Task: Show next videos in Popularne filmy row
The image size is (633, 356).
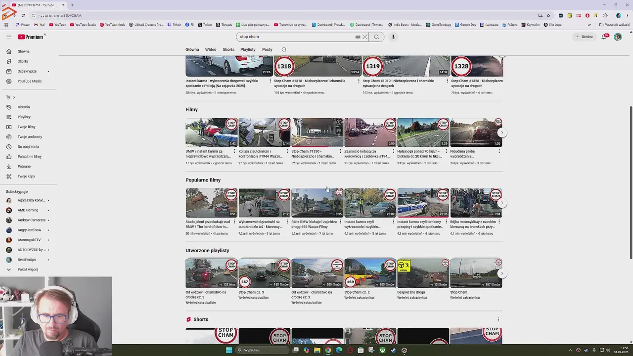Action: pyautogui.click(x=501, y=203)
